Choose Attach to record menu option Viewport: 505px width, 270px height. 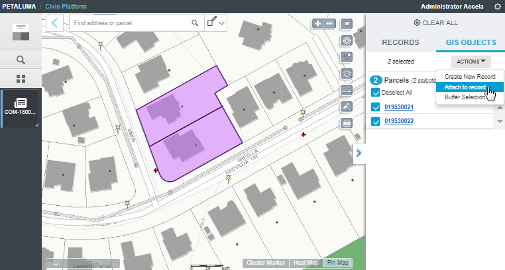(x=465, y=87)
